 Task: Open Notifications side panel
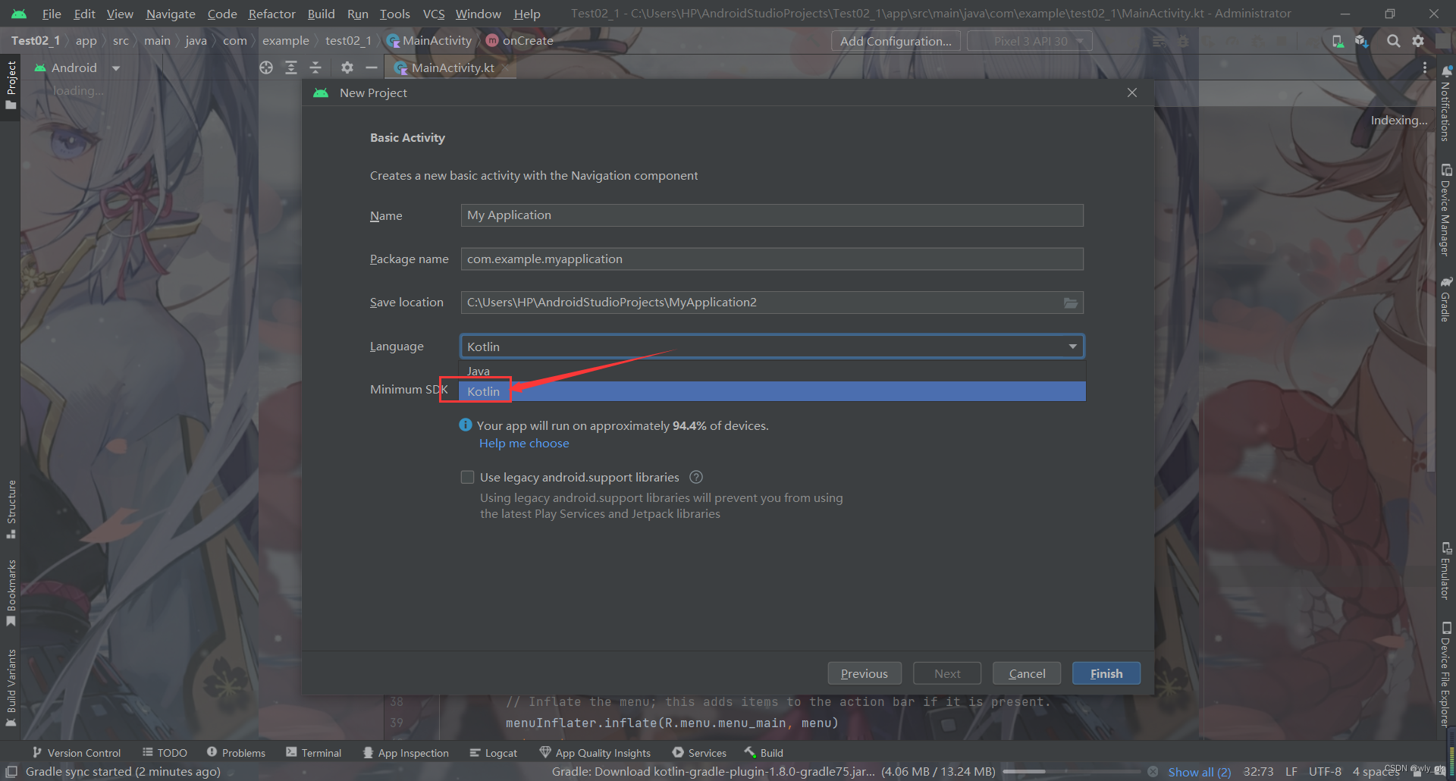[x=1446, y=103]
